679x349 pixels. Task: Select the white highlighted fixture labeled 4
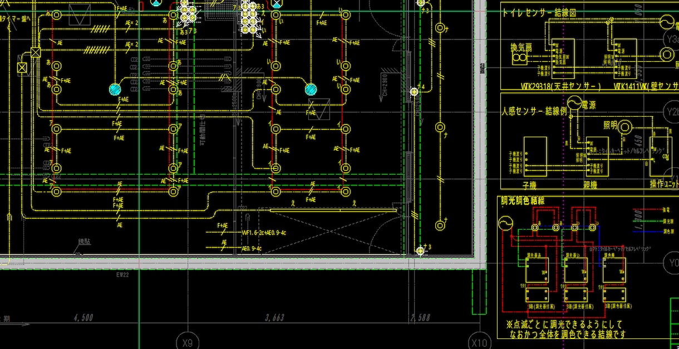(x=414, y=91)
